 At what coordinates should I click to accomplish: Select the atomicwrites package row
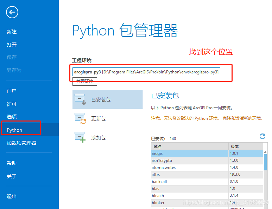(x=207, y=168)
